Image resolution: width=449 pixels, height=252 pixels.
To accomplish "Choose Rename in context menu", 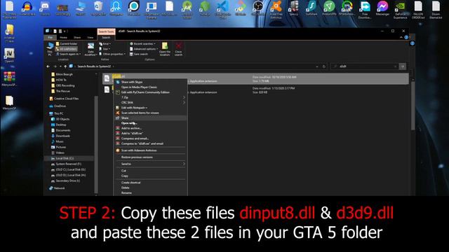I will [151, 193].
